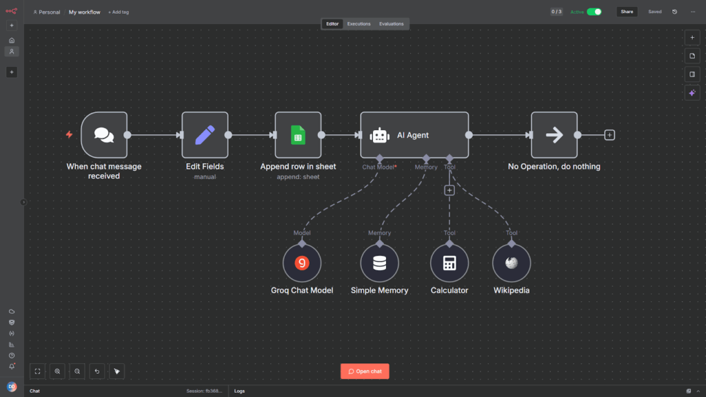The height and width of the screenshot is (397, 706).
Task: Click the zoom to fit button
Action: [x=38, y=371]
